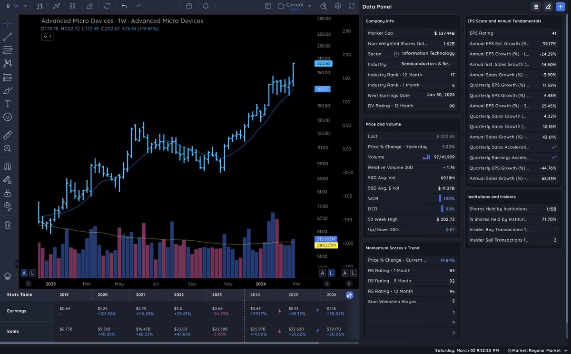The height and width of the screenshot is (354, 571).
Task: Click the Earnings row label
Action: pos(17,311)
